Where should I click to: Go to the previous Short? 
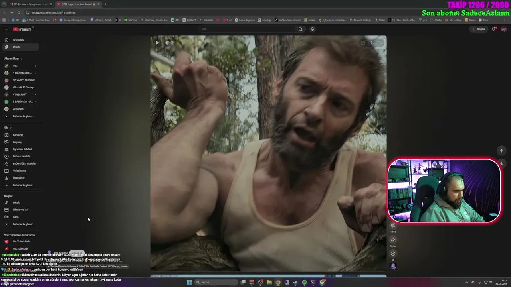pos(501,151)
